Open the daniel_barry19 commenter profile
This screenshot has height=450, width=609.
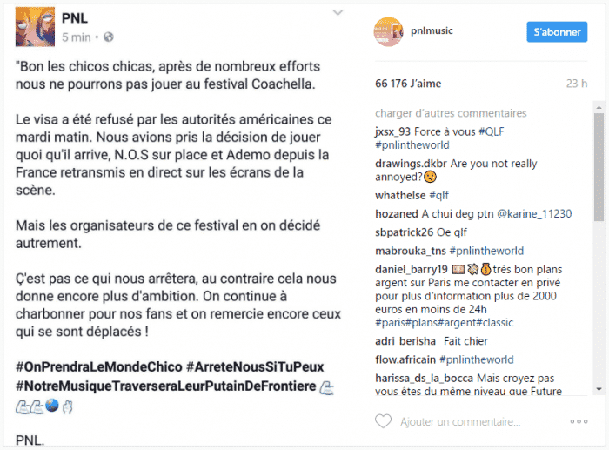412,269
